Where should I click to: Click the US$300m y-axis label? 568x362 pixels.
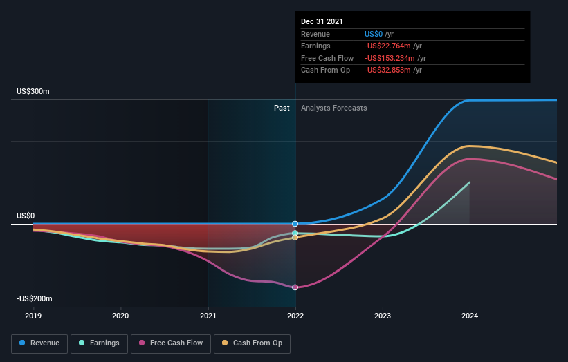[x=33, y=91]
